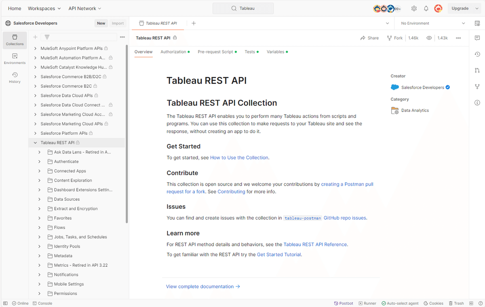Open the Console from the status bar
Viewport: 485px width, 307px height.
(42, 303)
